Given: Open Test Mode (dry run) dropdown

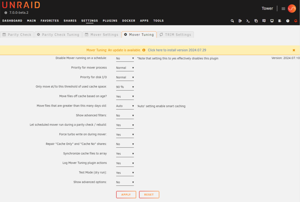Looking at the screenshot, I should 125,173.
